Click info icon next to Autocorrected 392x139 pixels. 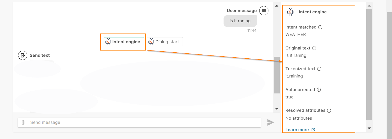click(x=319, y=90)
